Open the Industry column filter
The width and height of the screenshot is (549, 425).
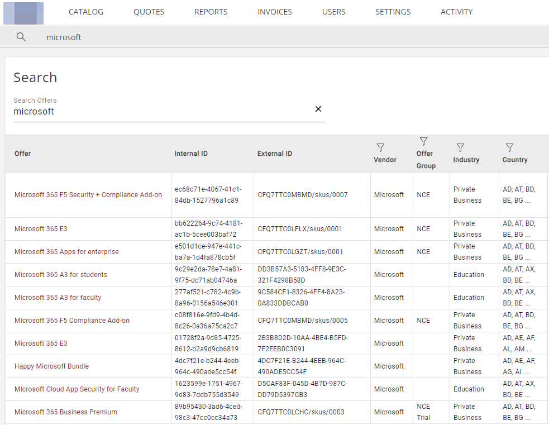[460, 147]
